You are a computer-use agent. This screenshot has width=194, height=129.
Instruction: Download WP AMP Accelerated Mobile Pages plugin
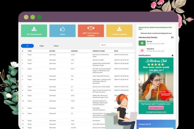[52, 69]
